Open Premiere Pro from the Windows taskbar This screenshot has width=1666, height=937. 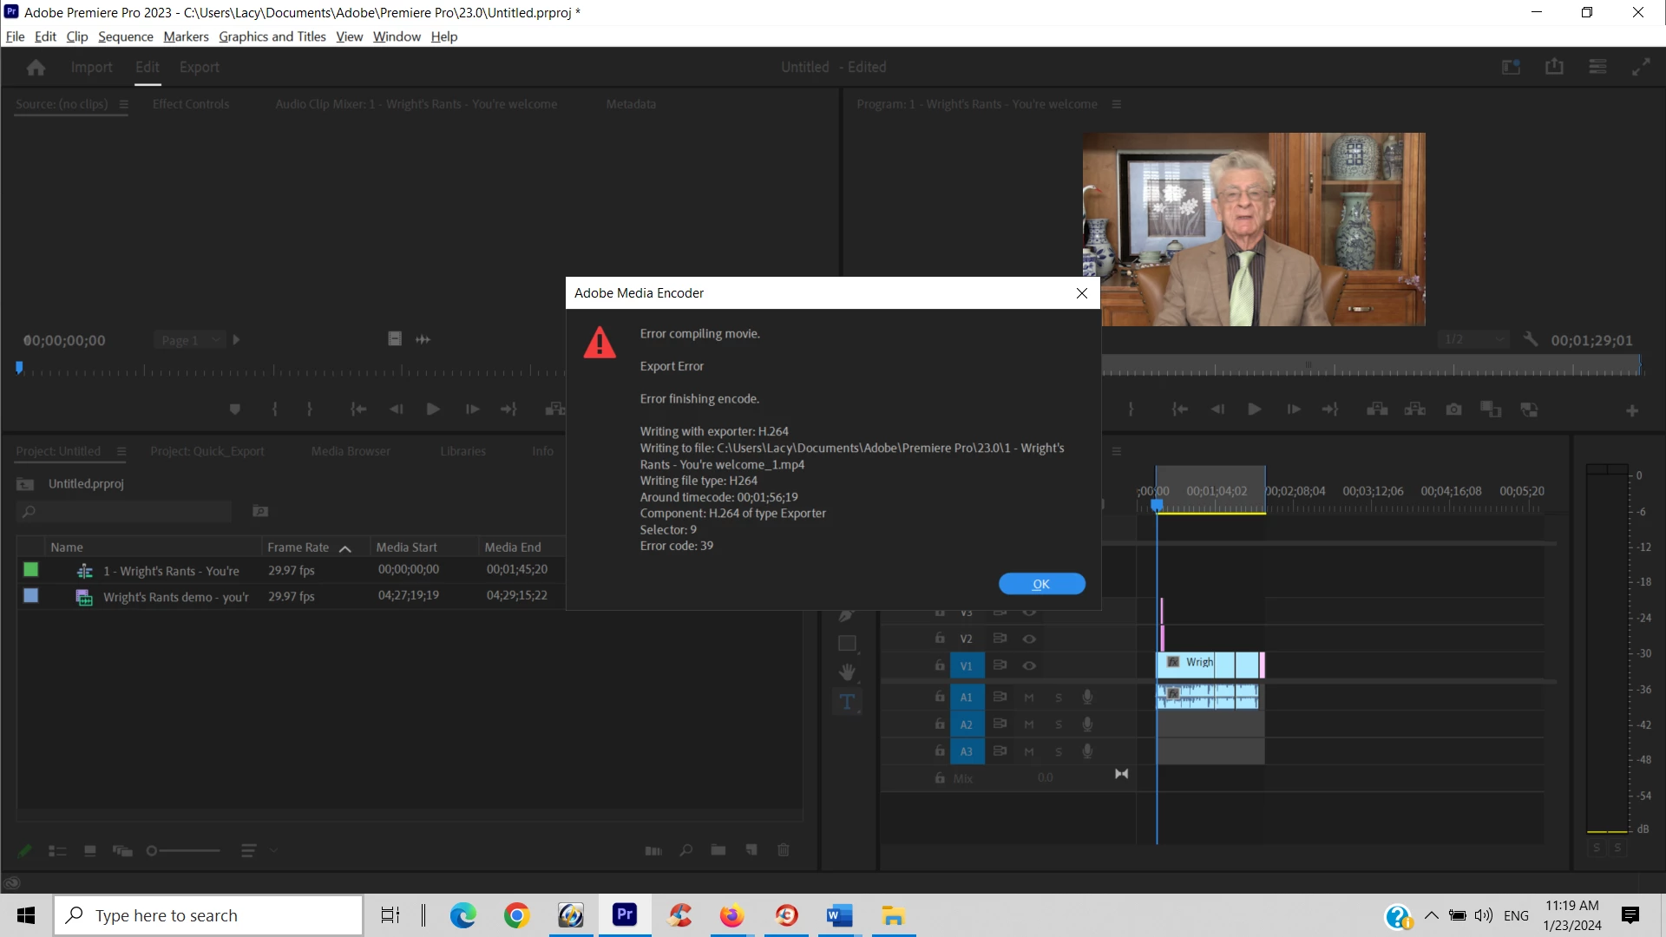tap(625, 914)
